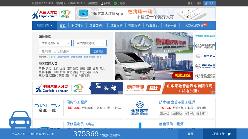The height and width of the screenshot is (139, 248).
Task: Open the 保修鉴定员（奥迪） job listing
Action: [81, 124]
